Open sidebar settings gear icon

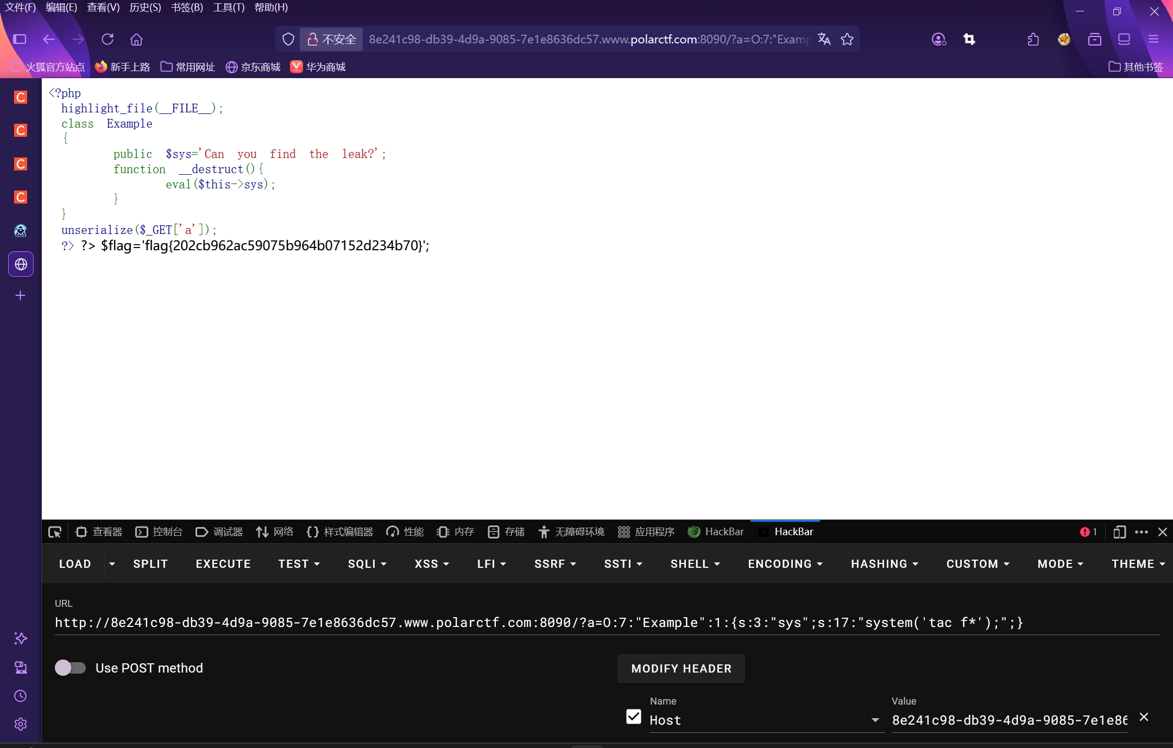click(21, 724)
